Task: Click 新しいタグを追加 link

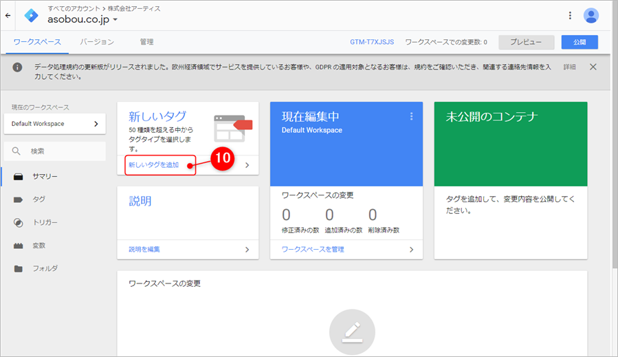Action: (154, 165)
